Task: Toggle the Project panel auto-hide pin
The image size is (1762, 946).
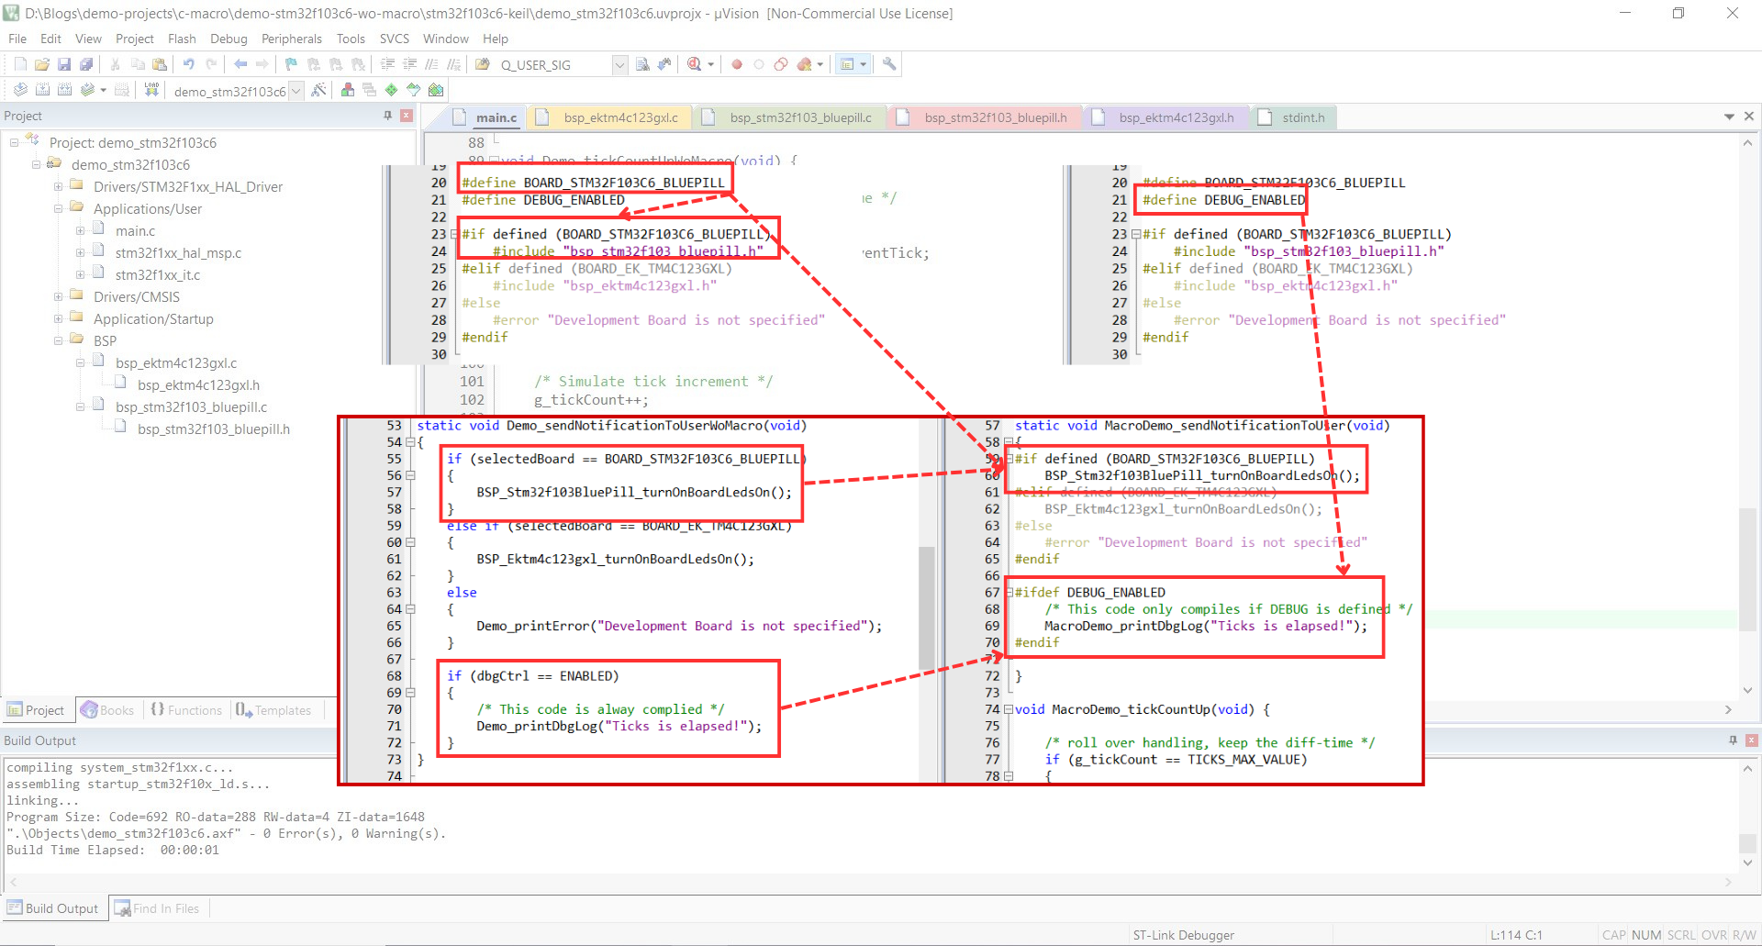Action: 387,116
